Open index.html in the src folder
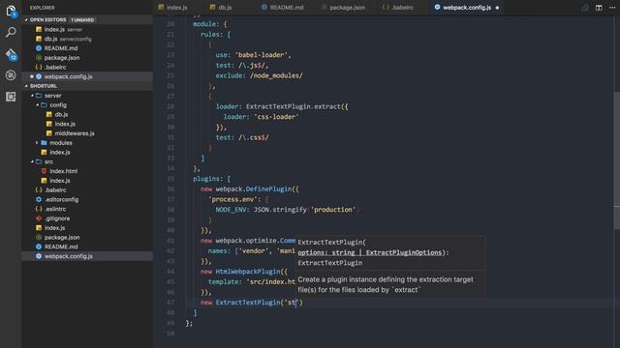Image resolution: width=620 pixels, height=348 pixels. pyautogui.click(x=87, y=171)
